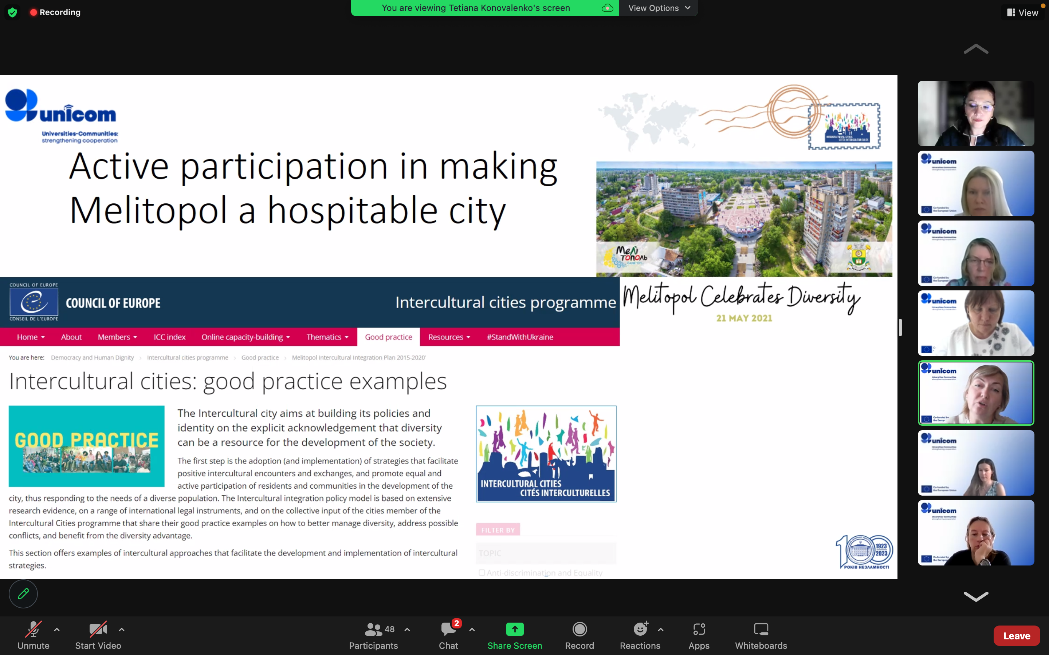Image resolution: width=1049 pixels, height=655 pixels.
Task: Click the Intercultural Cities colorful logo image
Action: coord(546,453)
